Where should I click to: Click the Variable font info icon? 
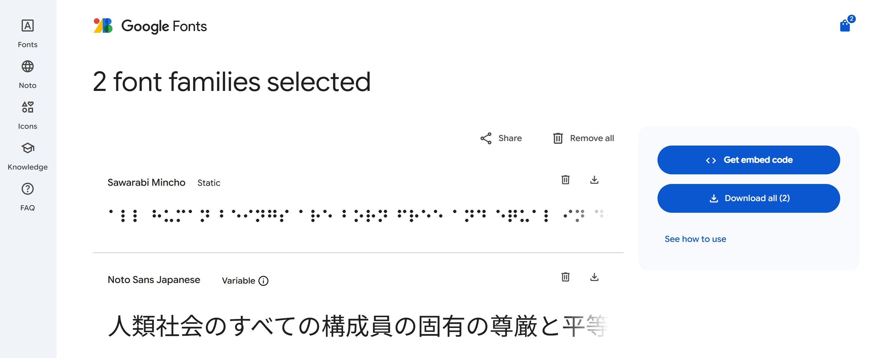[264, 281]
